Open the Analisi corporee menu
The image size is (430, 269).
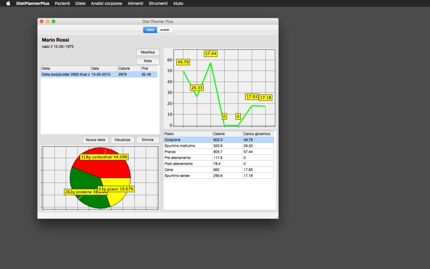[106, 3]
